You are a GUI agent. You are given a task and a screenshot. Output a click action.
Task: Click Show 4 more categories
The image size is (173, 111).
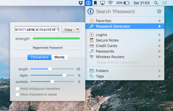tap(117, 62)
